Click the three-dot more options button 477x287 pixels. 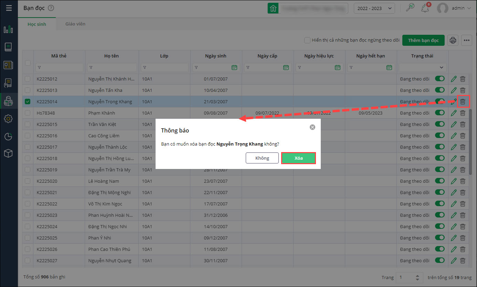467,41
